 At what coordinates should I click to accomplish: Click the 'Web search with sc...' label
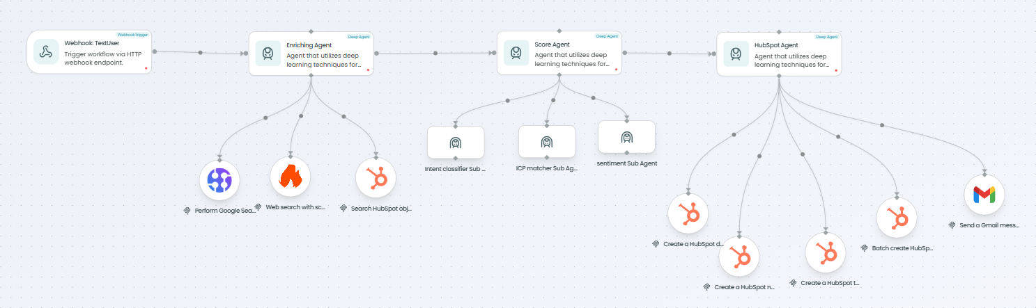pos(295,207)
